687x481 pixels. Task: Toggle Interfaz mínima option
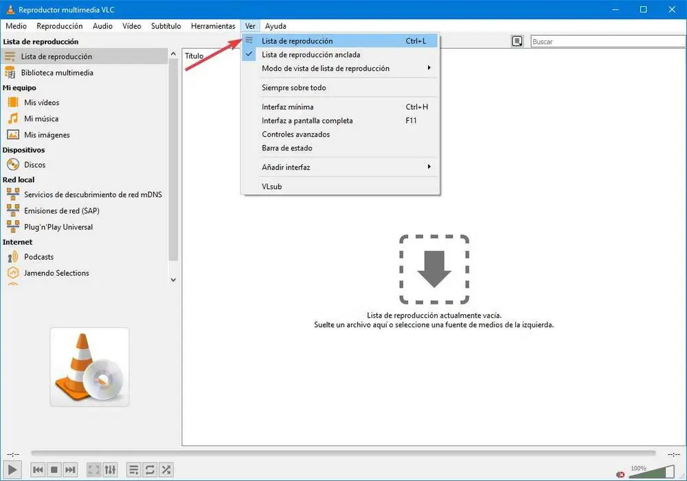pos(340,107)
